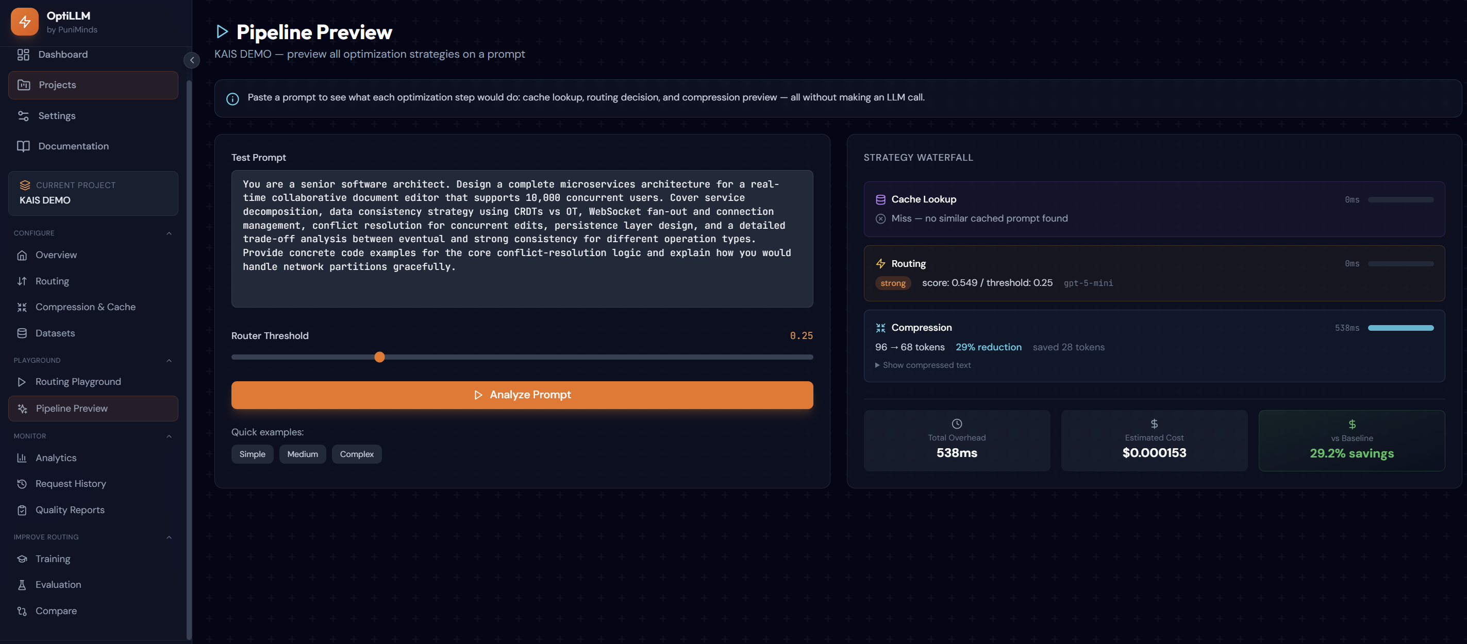Image resolution: width=1467 pixels, height=644 pixels.
Task: Click the OptiLLM lightning logo icon
Action: [25, 22]
